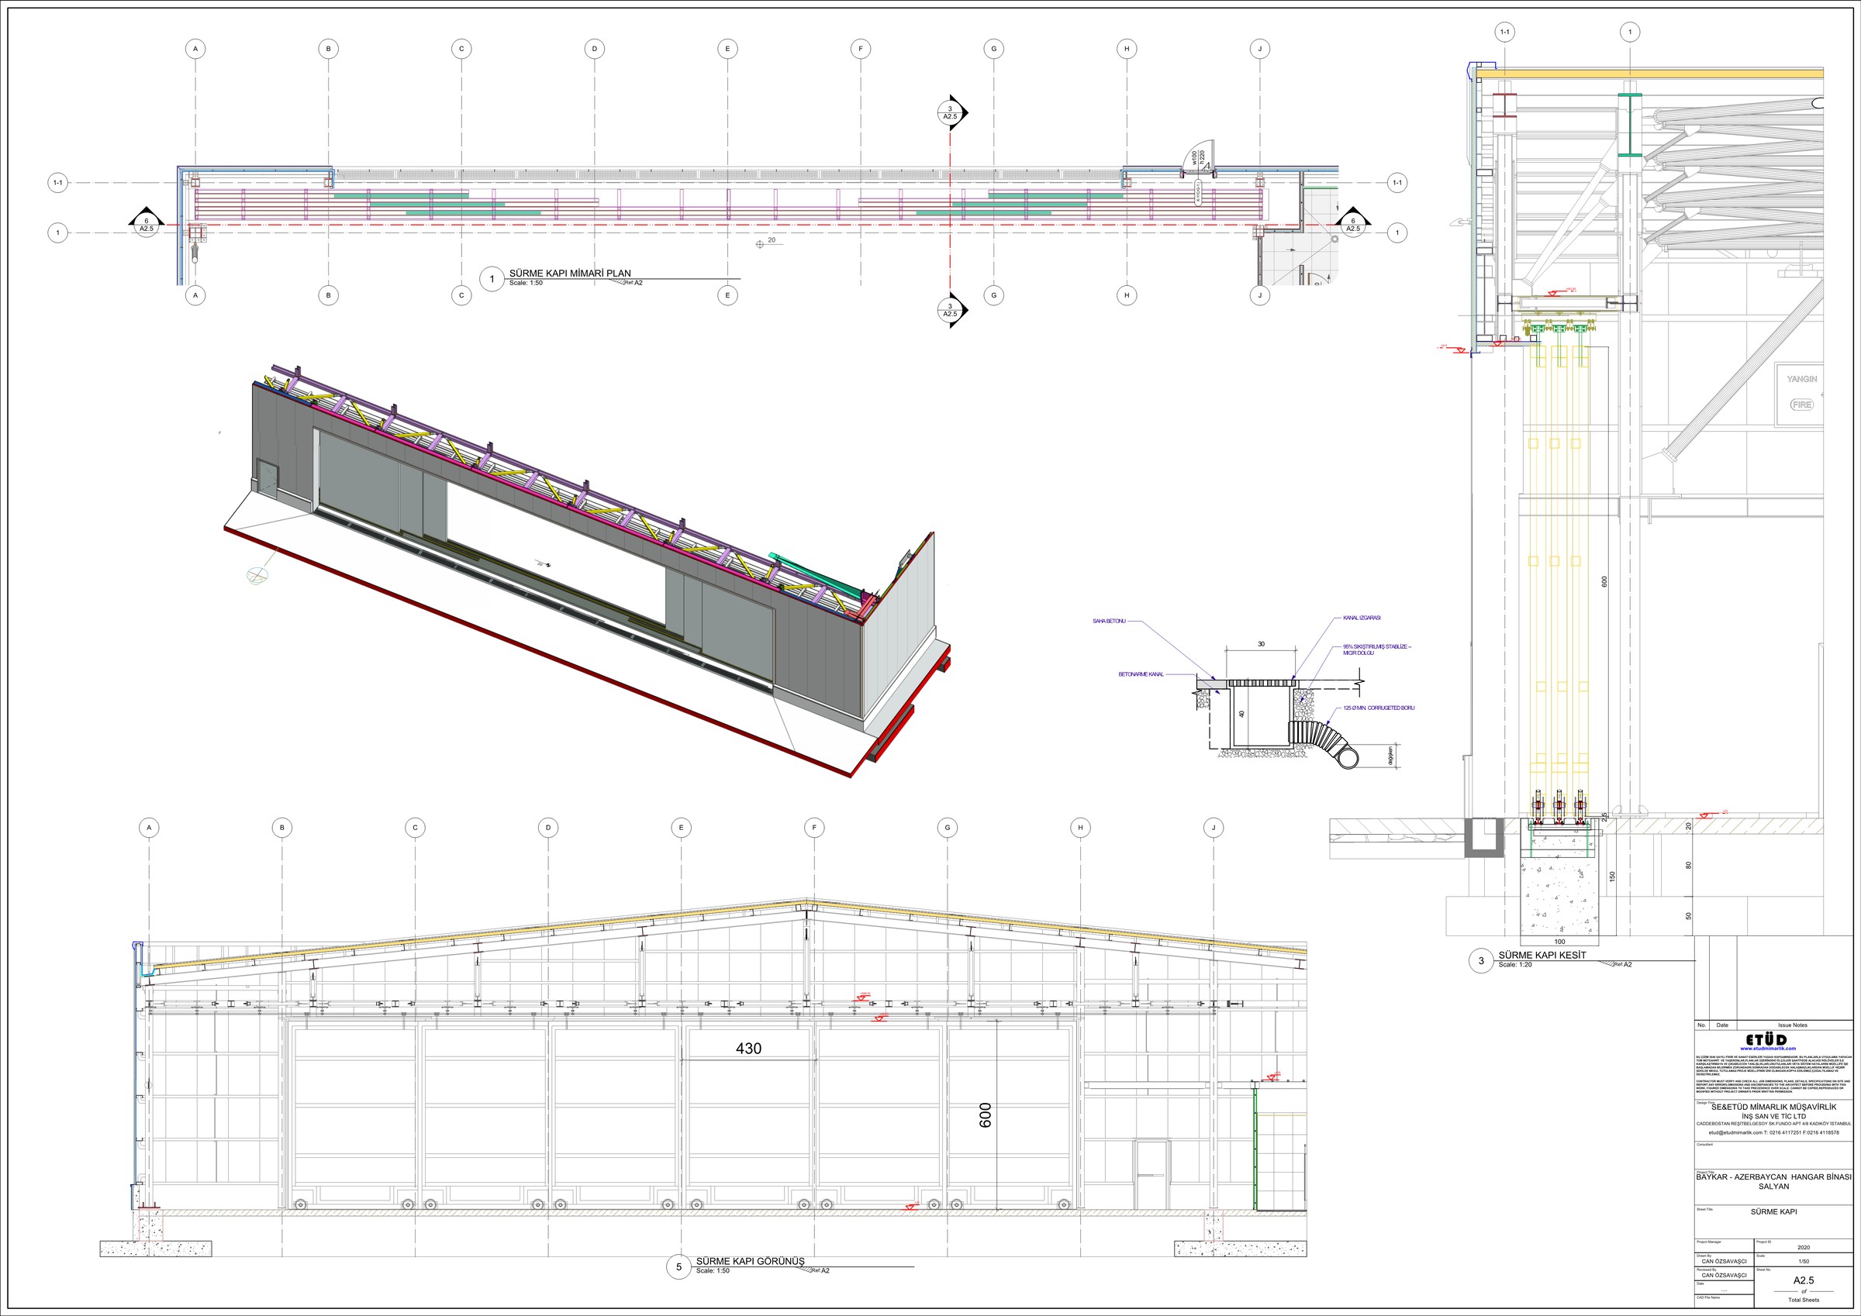Click the değişken dimension label

[1390, 755]
